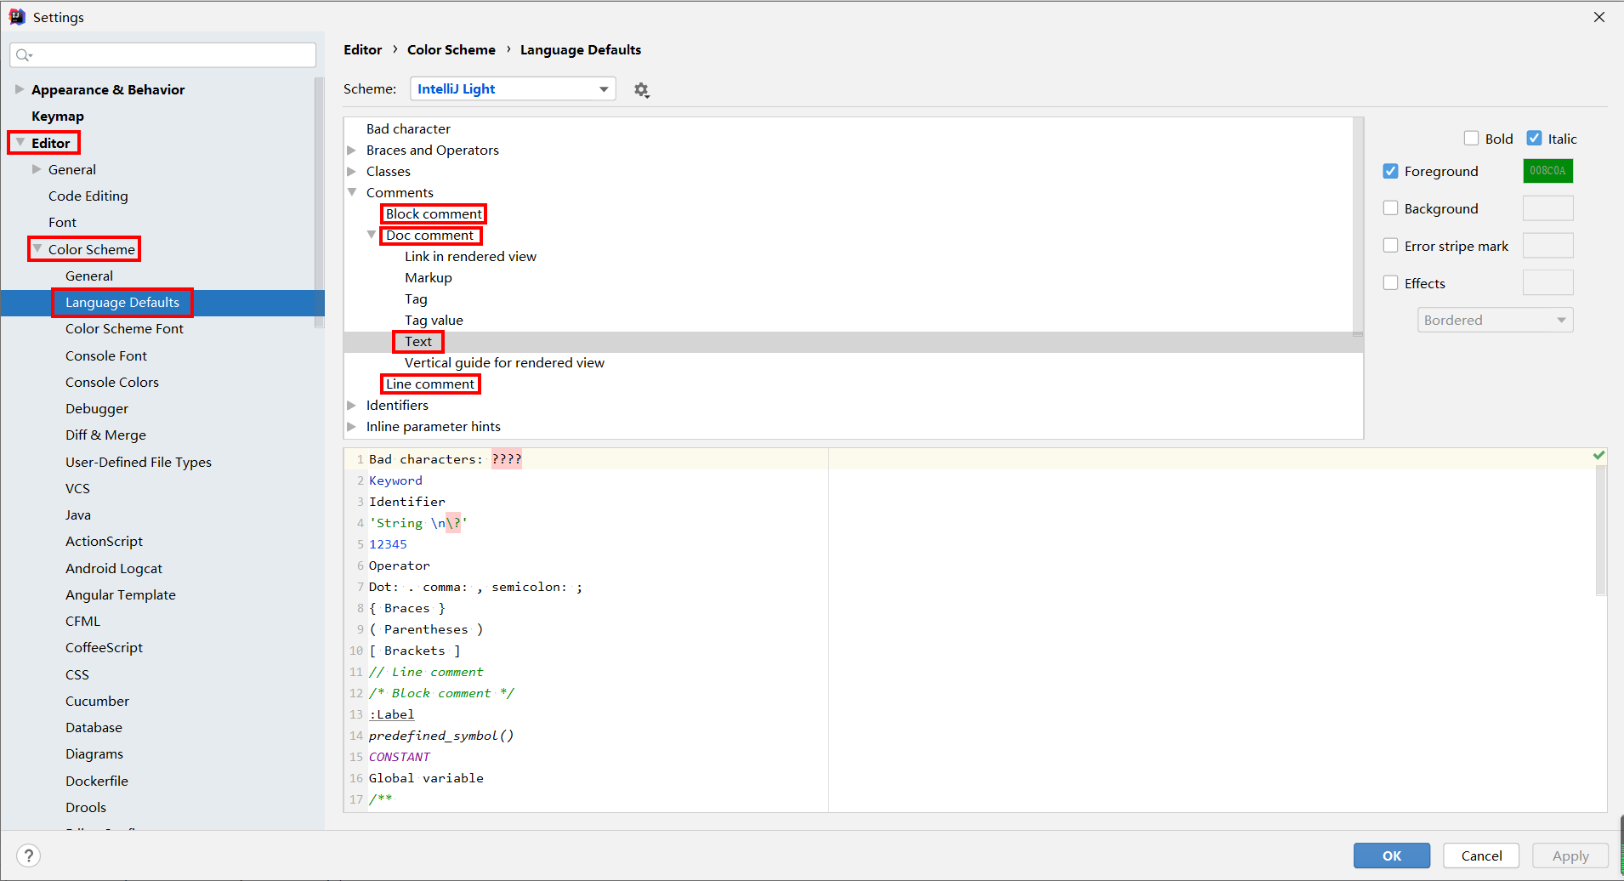Click the settings tree scrollbar
This screenshot has width=1624, height=881.
tap(320, 202)
